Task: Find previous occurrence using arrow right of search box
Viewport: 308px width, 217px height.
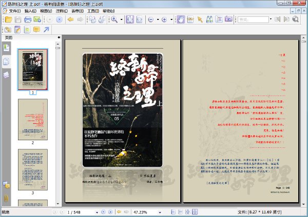Action: coord(277,19)
